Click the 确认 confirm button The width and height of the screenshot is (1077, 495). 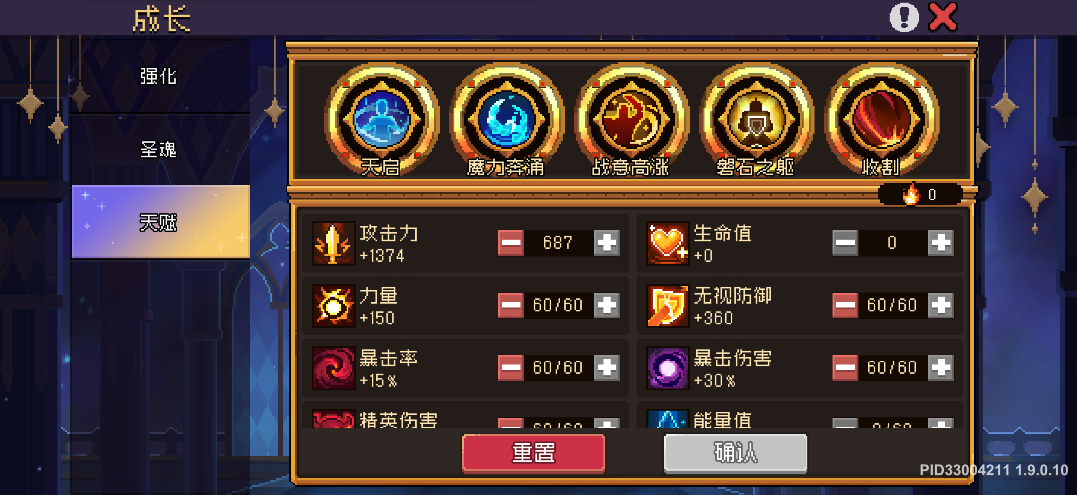coord(735,453)
